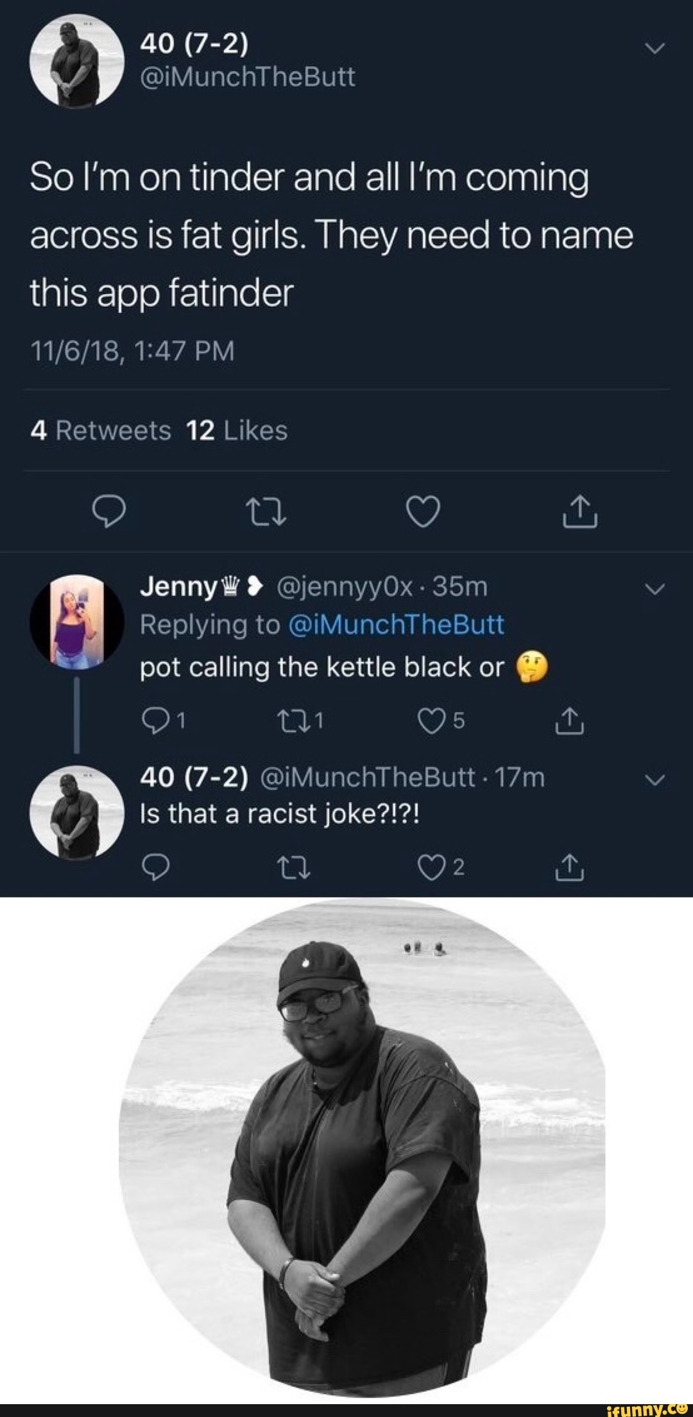View the 4 Retweets list
The image size is (693, 1417).
[101, 430]
